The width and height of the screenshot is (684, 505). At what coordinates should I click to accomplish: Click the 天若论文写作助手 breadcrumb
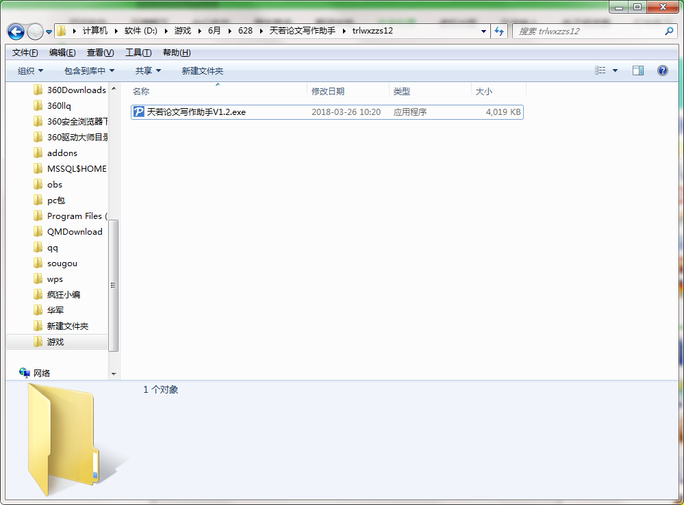303,31
